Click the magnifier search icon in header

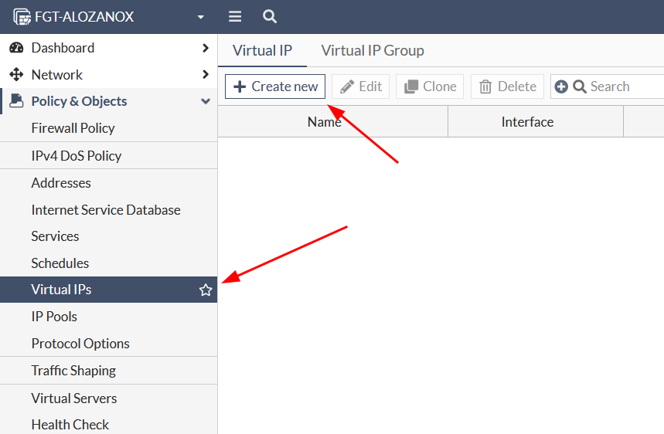(x=269, y=16)
